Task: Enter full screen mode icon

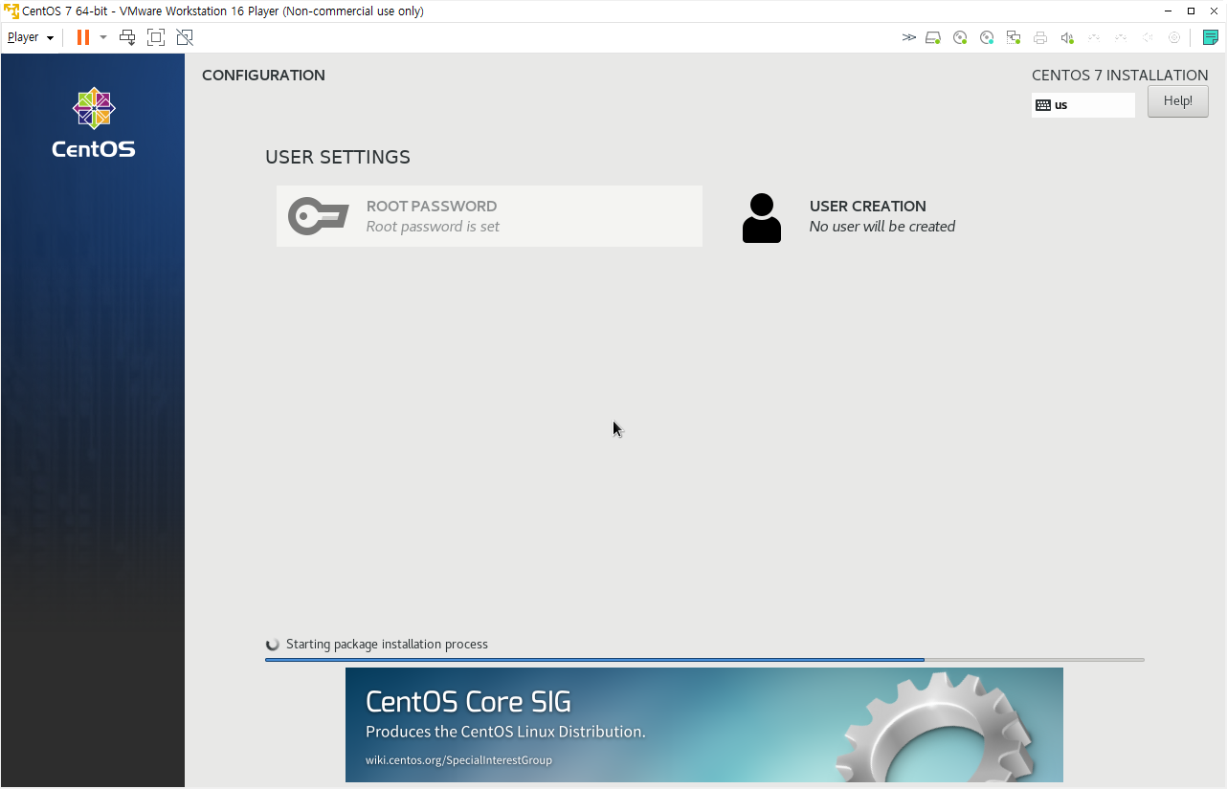Action: [x=156, y=37]
